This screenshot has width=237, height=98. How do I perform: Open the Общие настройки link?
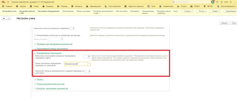[83, 11]
